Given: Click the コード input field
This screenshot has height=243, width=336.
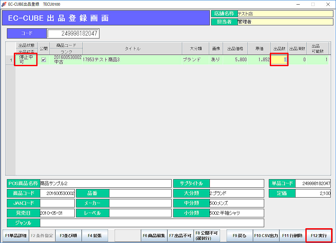Looking at the screenshot, I should [x=73, y=34].
